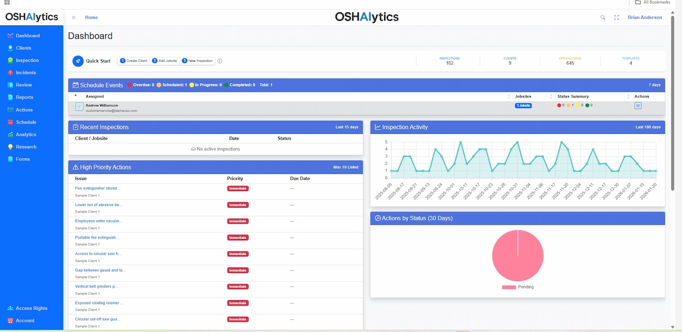This screenshot has height=332, width=682.
Task: Open 'Employees enter circular...' issue link
Action: tap(99, 221)
